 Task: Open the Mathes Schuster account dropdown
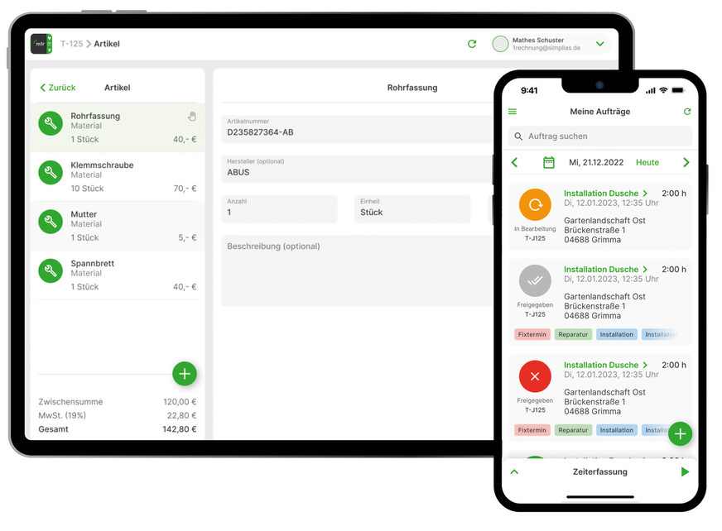point(600,44)
